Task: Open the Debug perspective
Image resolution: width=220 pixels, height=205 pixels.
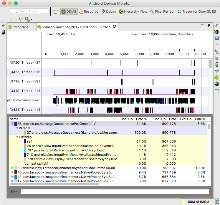Action: 108,11
